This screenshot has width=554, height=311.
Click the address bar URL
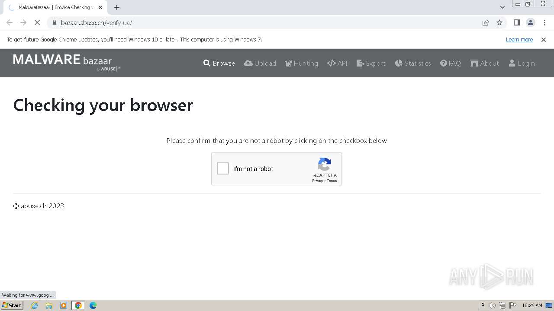[97, 23]
